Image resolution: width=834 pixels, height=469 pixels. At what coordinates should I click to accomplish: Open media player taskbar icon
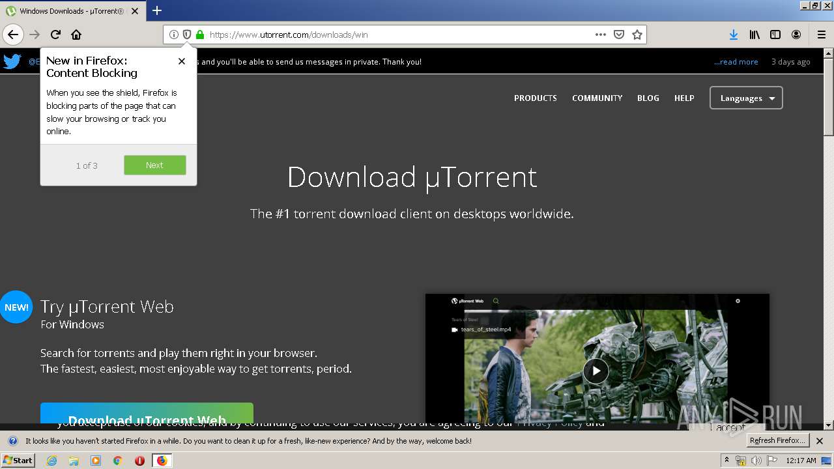point(96,461)
